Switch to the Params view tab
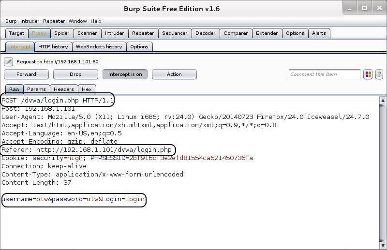The width and height of the screenshot is (387, 250). (37, 89)
